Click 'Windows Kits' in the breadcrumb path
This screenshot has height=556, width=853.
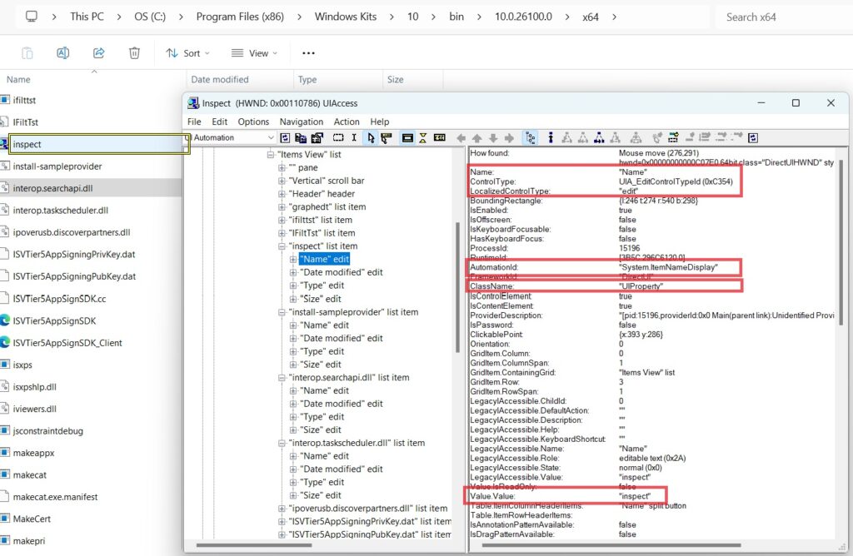point(345,16)
